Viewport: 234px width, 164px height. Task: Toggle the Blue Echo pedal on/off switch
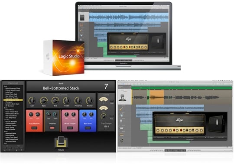coord(88,128)
